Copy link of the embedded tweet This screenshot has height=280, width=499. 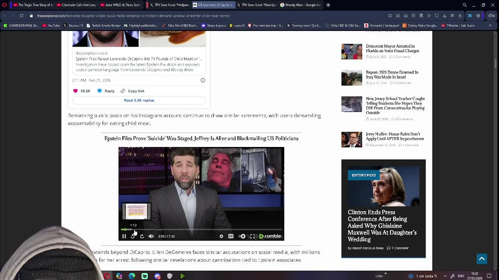tap(132, 91)
